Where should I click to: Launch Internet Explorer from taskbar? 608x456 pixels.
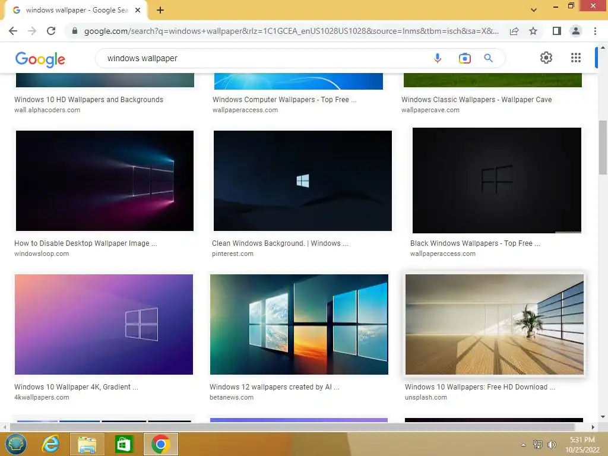[x=51, y=444]
